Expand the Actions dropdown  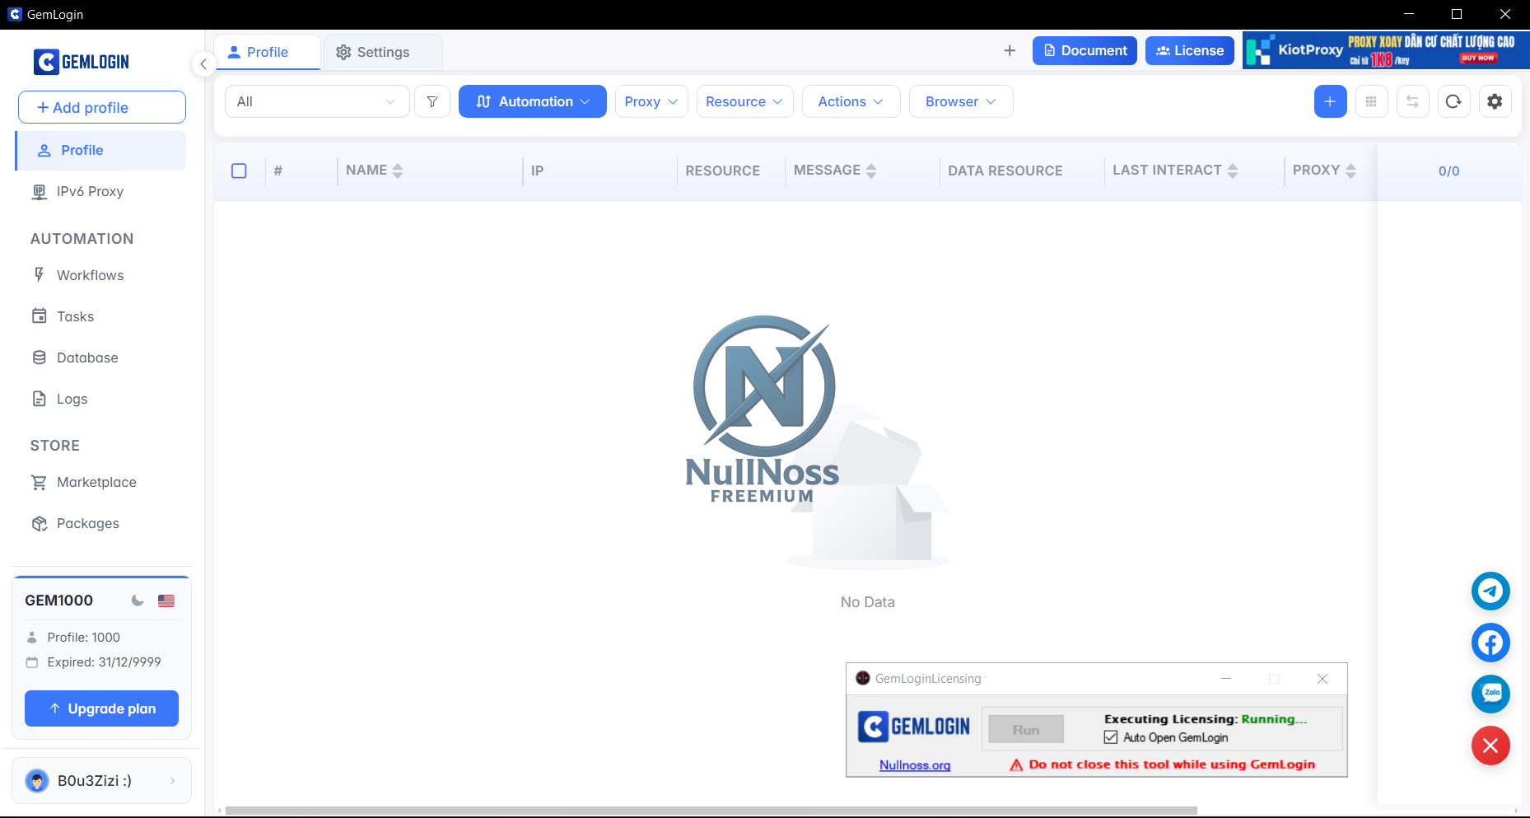pos(851,101)
